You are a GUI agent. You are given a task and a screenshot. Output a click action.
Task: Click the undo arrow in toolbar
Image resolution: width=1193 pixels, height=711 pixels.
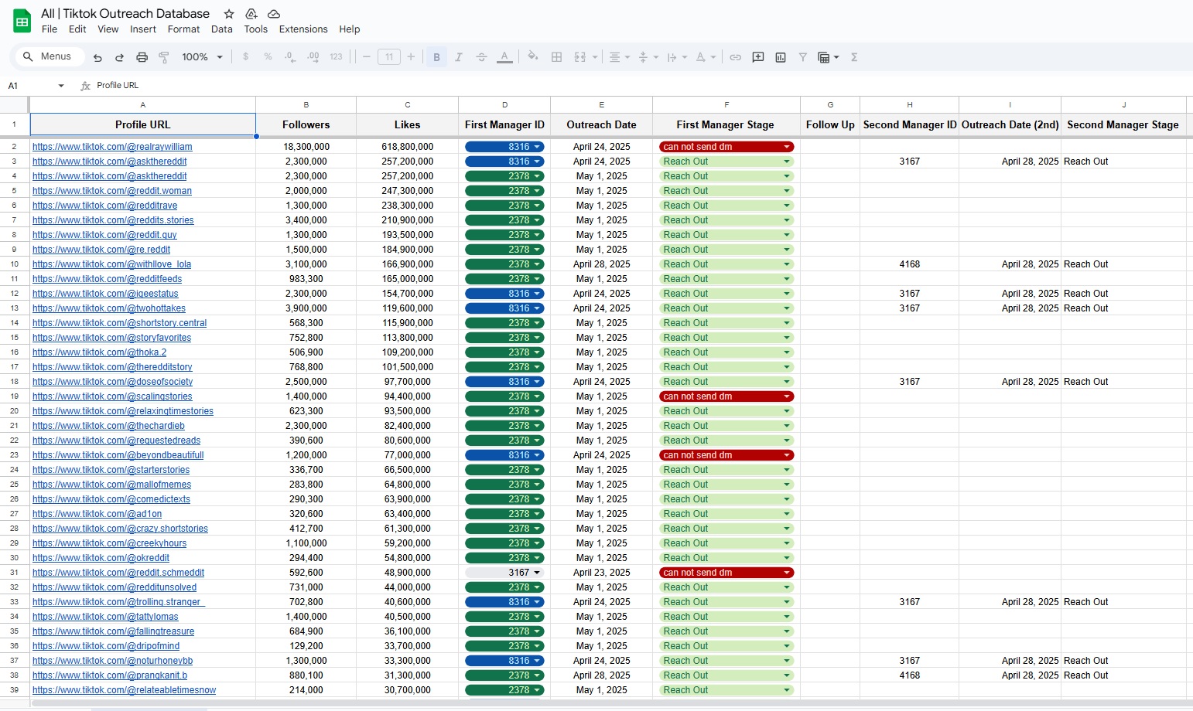[97, 57]
